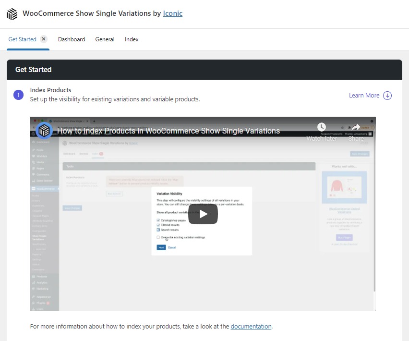Uncheck the Catalog/shop pages checkbox

[x=158, y=220]
